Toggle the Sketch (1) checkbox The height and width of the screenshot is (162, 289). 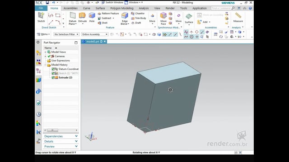[53, 73]
